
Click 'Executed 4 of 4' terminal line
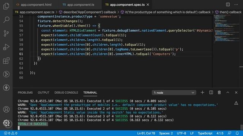tap(96, 120)
